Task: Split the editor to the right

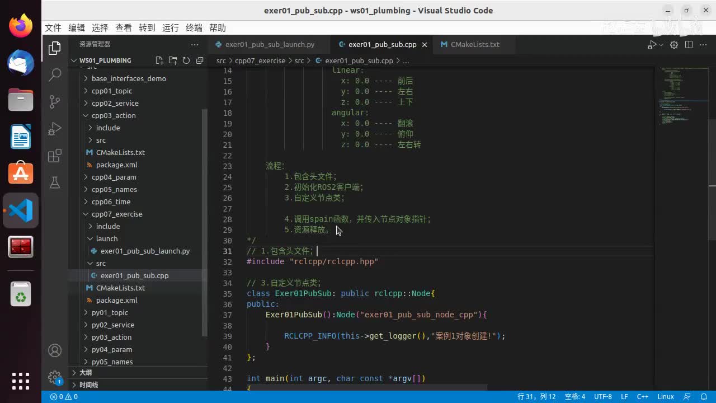Action: [689, 45]
